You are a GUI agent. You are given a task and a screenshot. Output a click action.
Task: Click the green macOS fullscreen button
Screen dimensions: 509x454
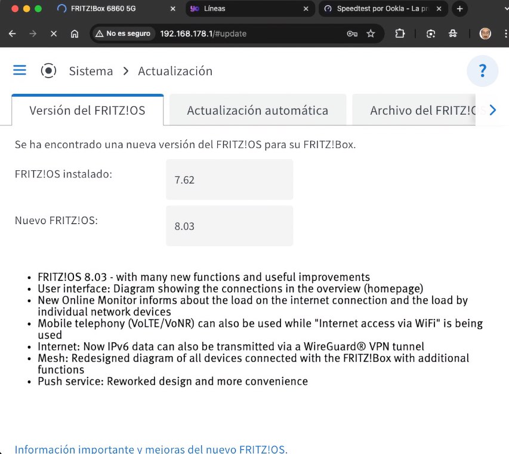pyautogui.click(x=38, y=9)
